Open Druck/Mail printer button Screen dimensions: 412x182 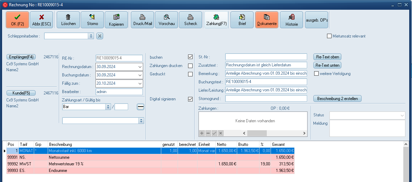(x=143, y=20)
